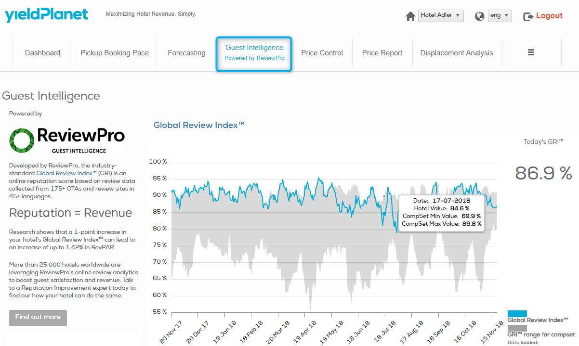Screen dimensions: 579x346
Task: Click the ReviewPro Guest Intelligence logo
Action: pos(67,140)
